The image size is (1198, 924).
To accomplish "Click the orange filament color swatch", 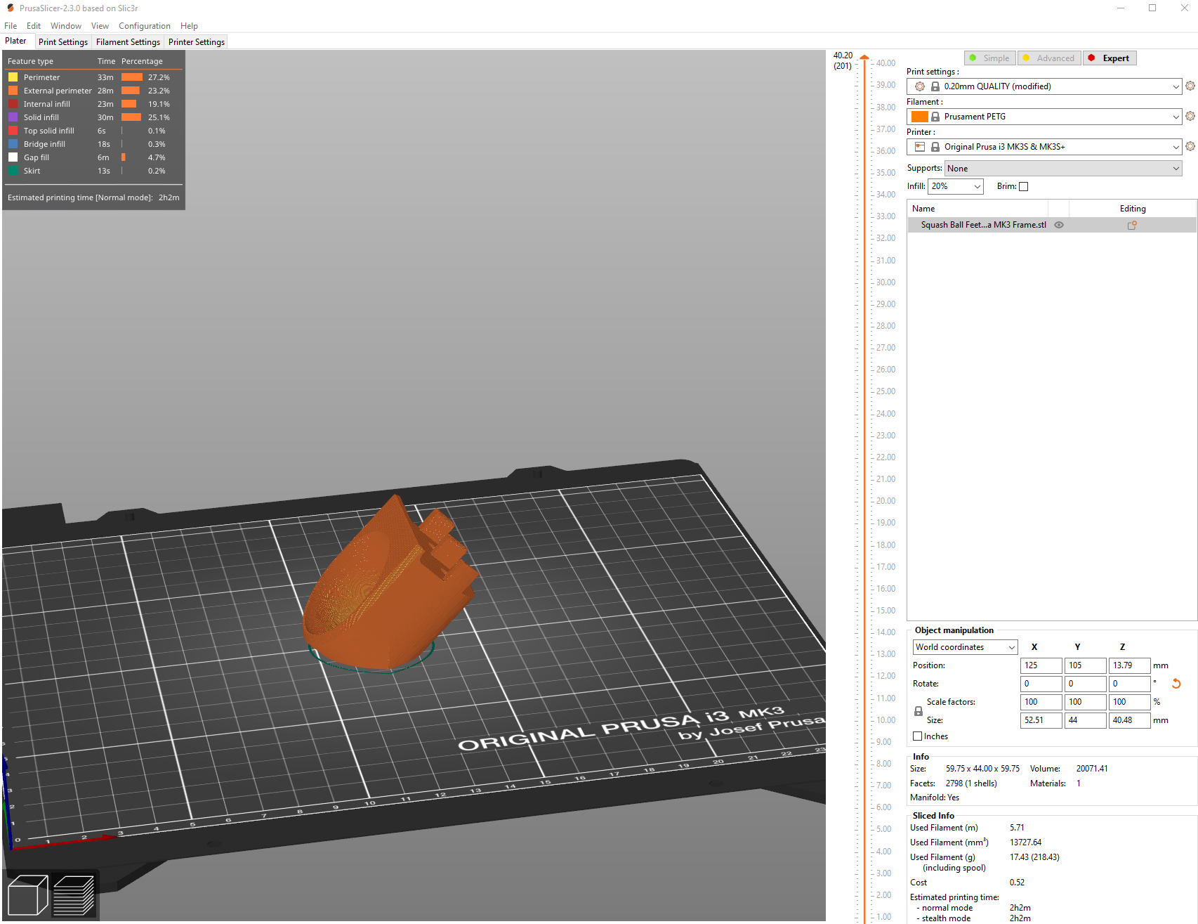I will tap(919, 116).
